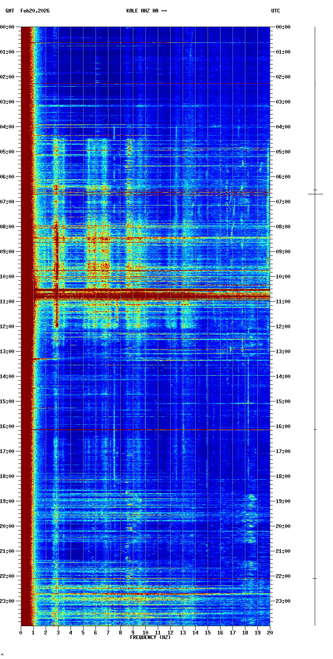
Task: Click the 20:00 time label on right axis
Action: tap(282, 526)
